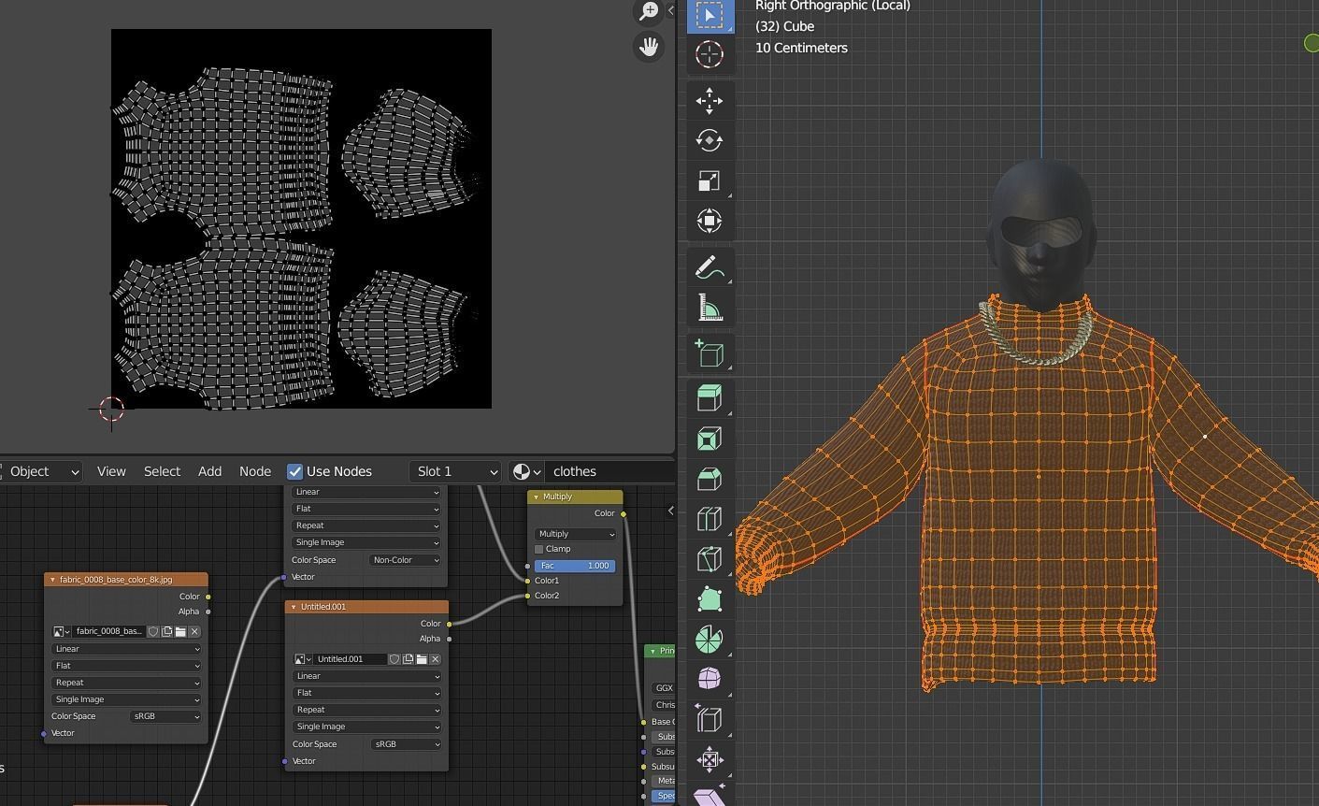
Task: Select the Extrude Region tool
Action: click(x=710, y=399)
